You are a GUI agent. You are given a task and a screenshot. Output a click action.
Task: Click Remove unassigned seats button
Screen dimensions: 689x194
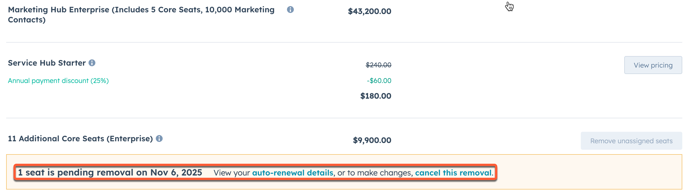[x=631, y=141]
